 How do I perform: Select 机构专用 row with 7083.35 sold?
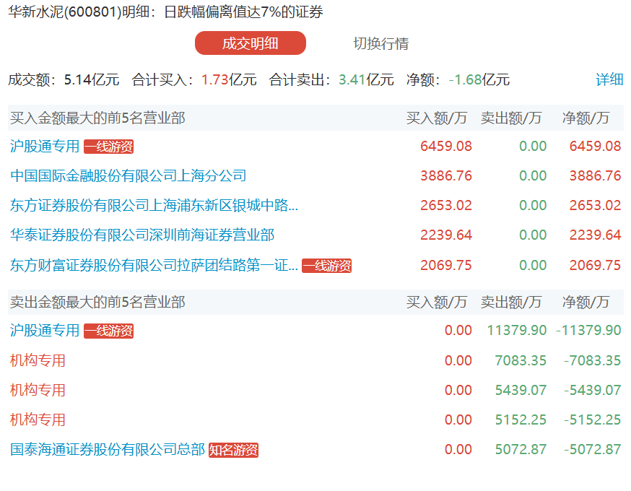[38, 360]
